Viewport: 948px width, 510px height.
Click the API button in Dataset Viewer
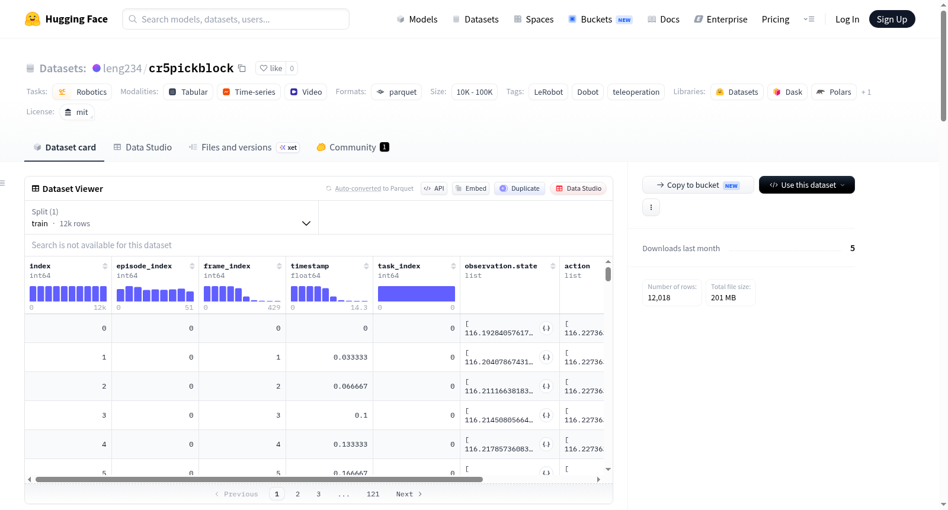[x=434, y=188]
